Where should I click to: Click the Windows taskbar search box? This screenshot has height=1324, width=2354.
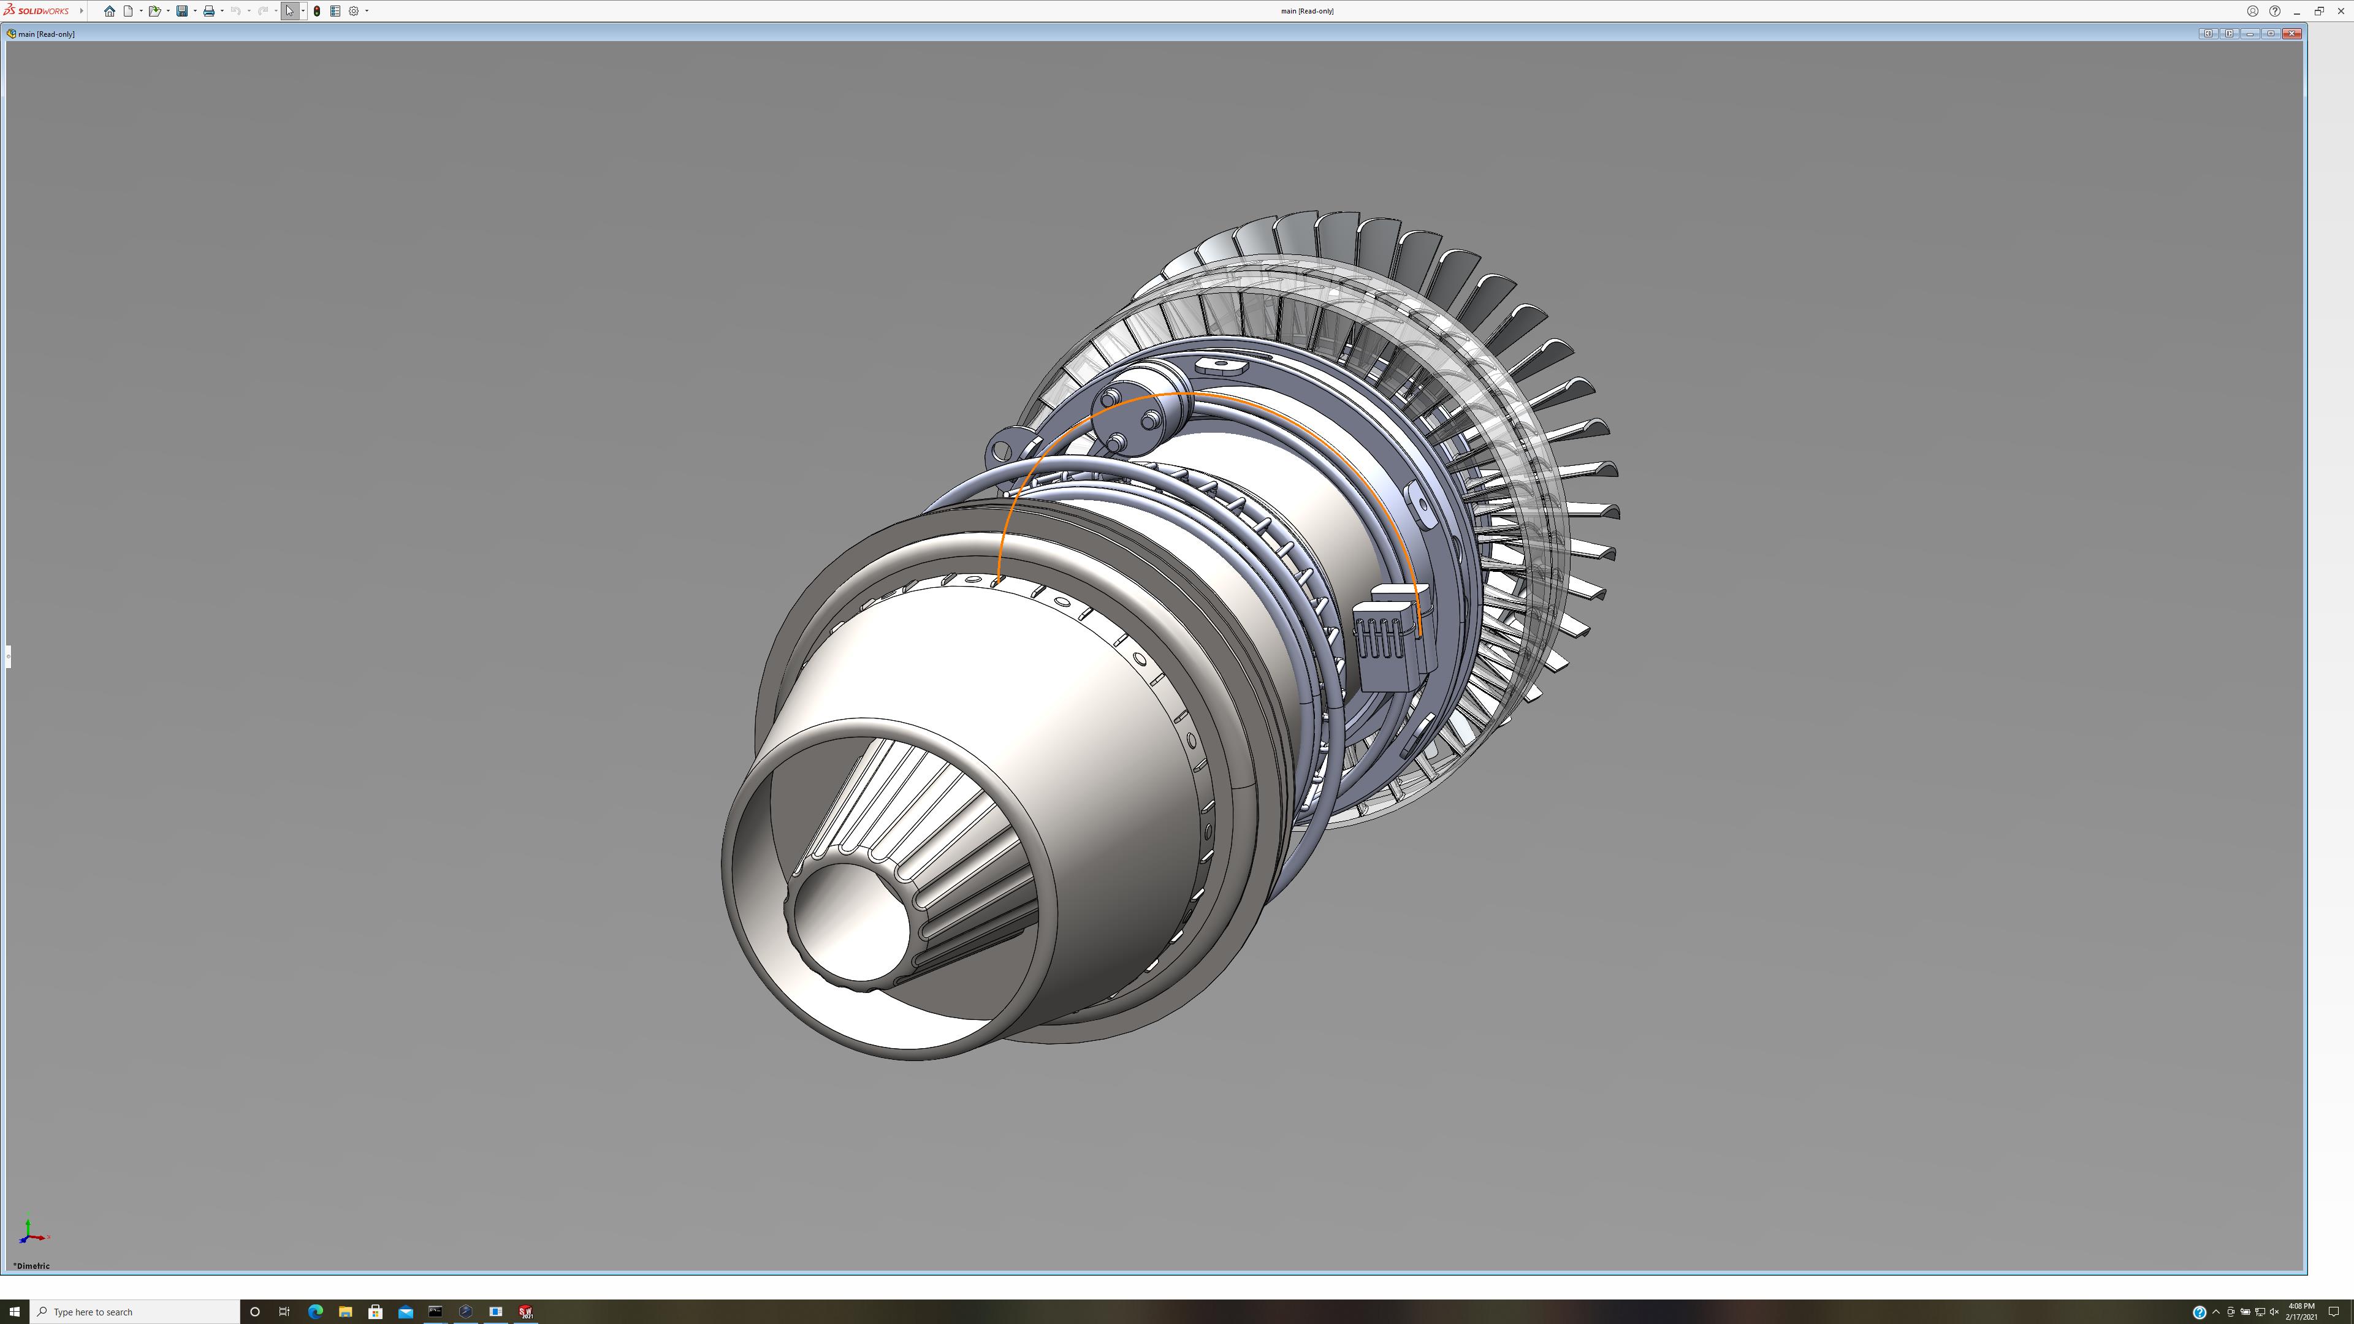click(137, 1312)
